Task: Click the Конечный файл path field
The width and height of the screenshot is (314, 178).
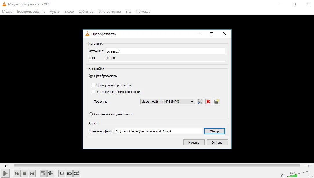Action: pos(158,131)
